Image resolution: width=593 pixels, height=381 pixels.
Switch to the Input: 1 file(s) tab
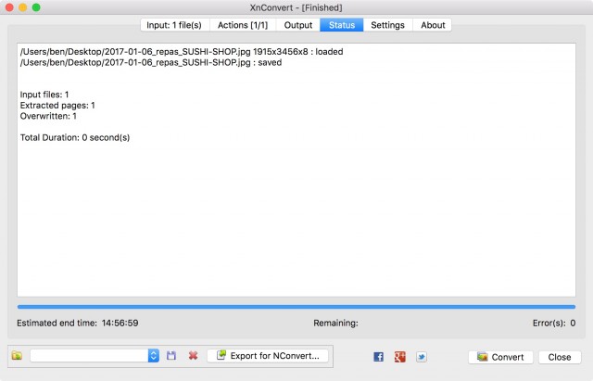coord(174,25)
